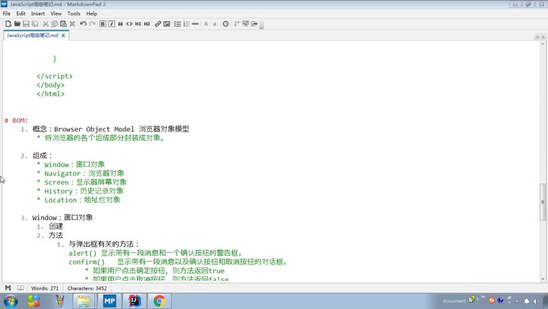548x309 pixels.
Task: Open Google Chrome from taskbar
Action: tap(160, 301)
